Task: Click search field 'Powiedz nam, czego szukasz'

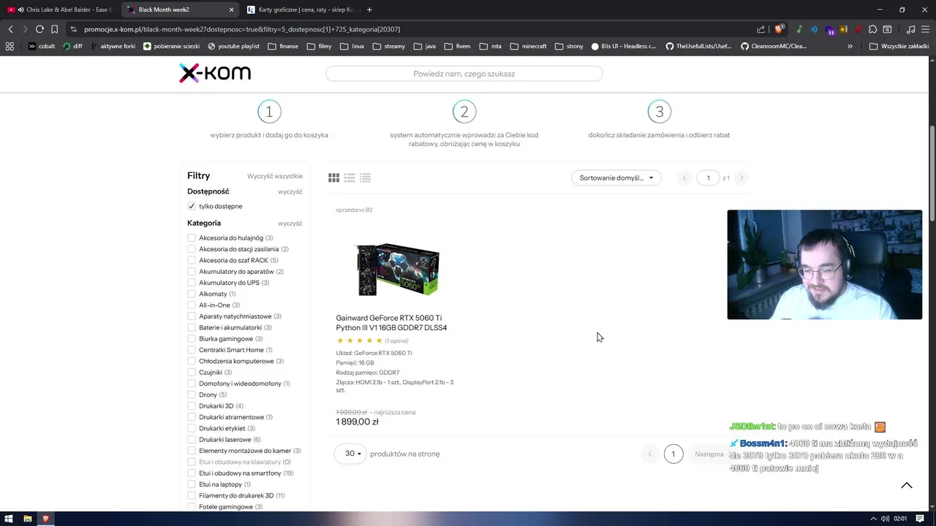Action: (x=464, y=74)
